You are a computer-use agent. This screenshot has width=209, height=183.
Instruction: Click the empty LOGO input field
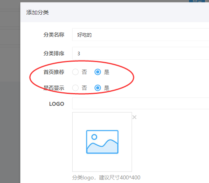click(141, 103)
